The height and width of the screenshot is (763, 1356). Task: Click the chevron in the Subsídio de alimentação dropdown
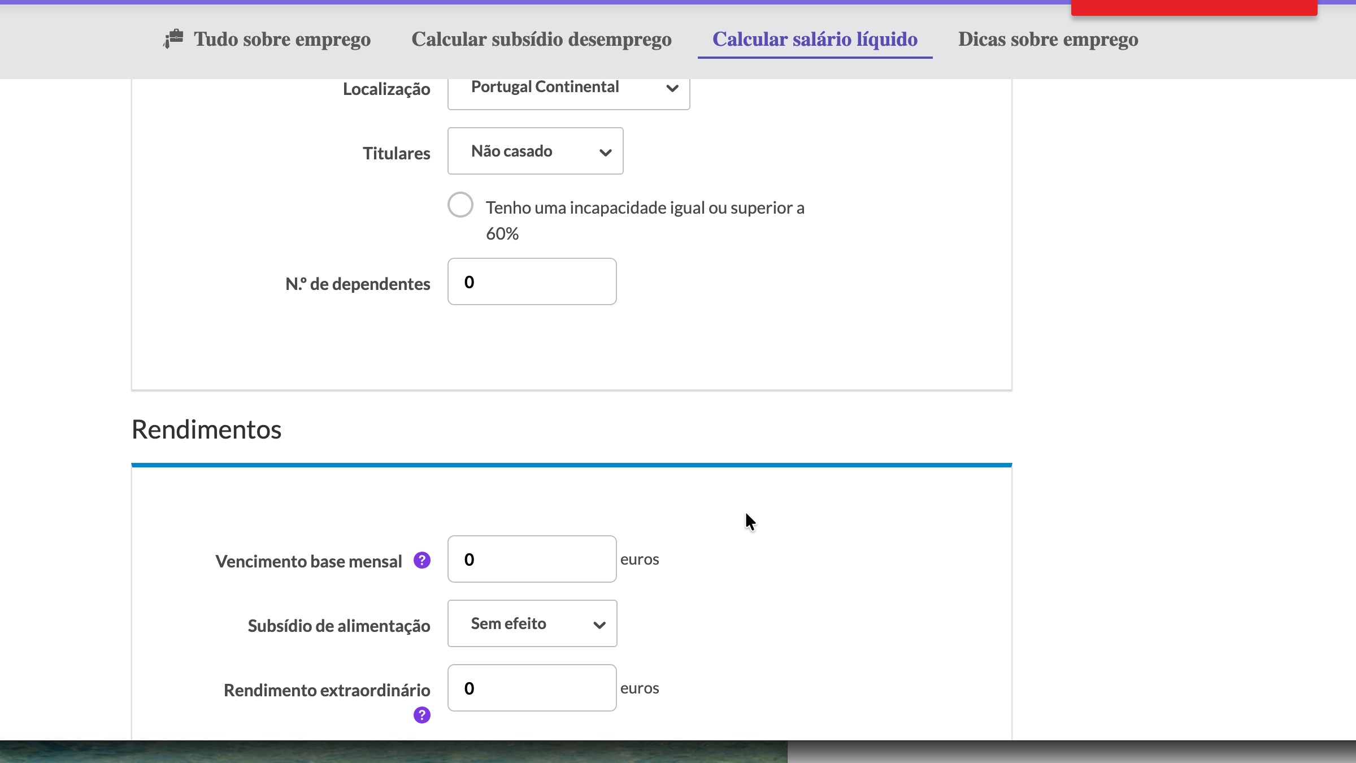click(599, 625)
